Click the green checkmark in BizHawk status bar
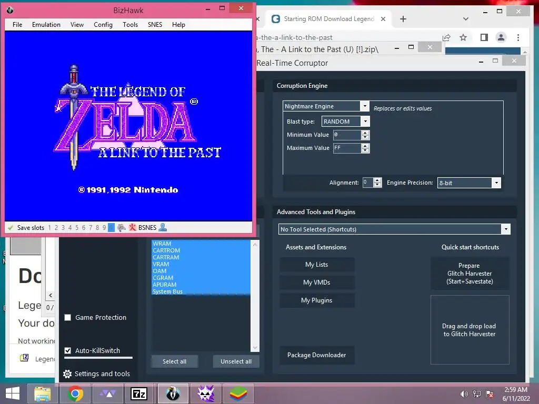 pos(11,228)
